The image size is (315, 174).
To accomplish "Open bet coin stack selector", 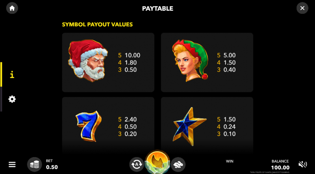I will click(x=35, y=165).
